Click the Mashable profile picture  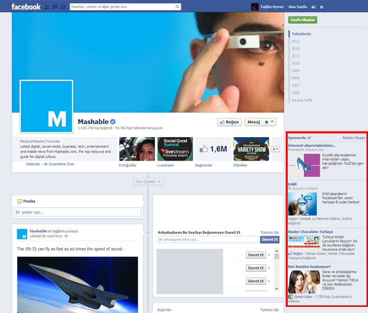click(46, 107)
